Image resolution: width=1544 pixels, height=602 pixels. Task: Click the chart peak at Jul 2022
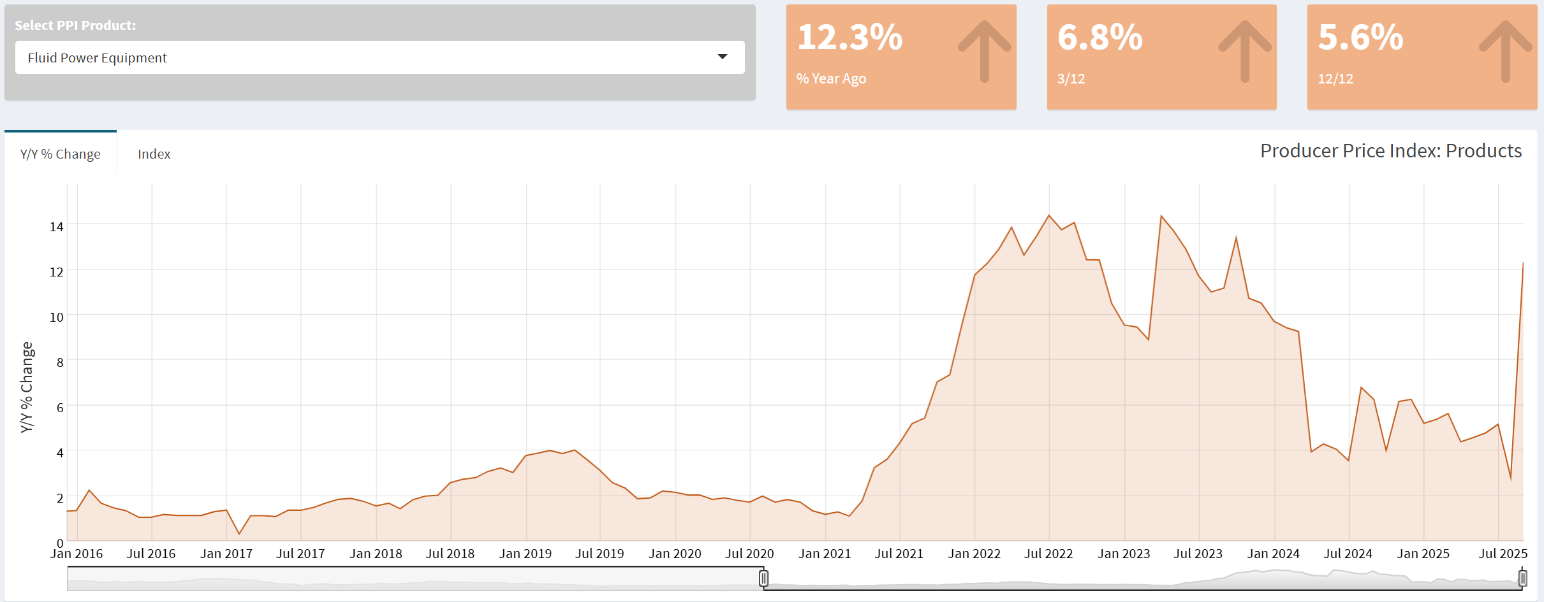[1049, 216]
